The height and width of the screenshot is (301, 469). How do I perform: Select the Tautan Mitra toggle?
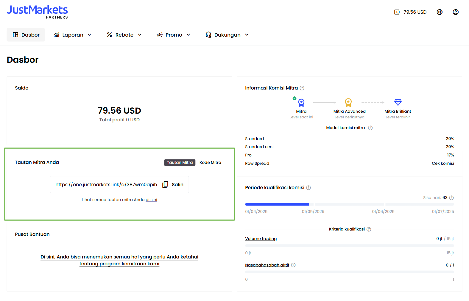click(180, 163)
